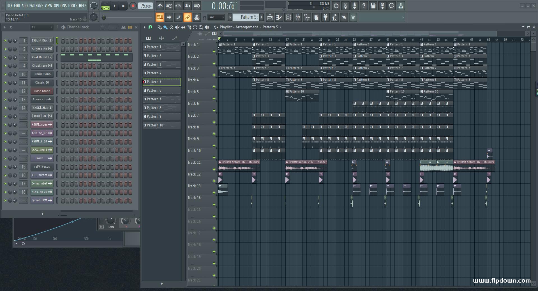Click the render as audio file icon
The image size is (538, 291).
tap(382, 6)
